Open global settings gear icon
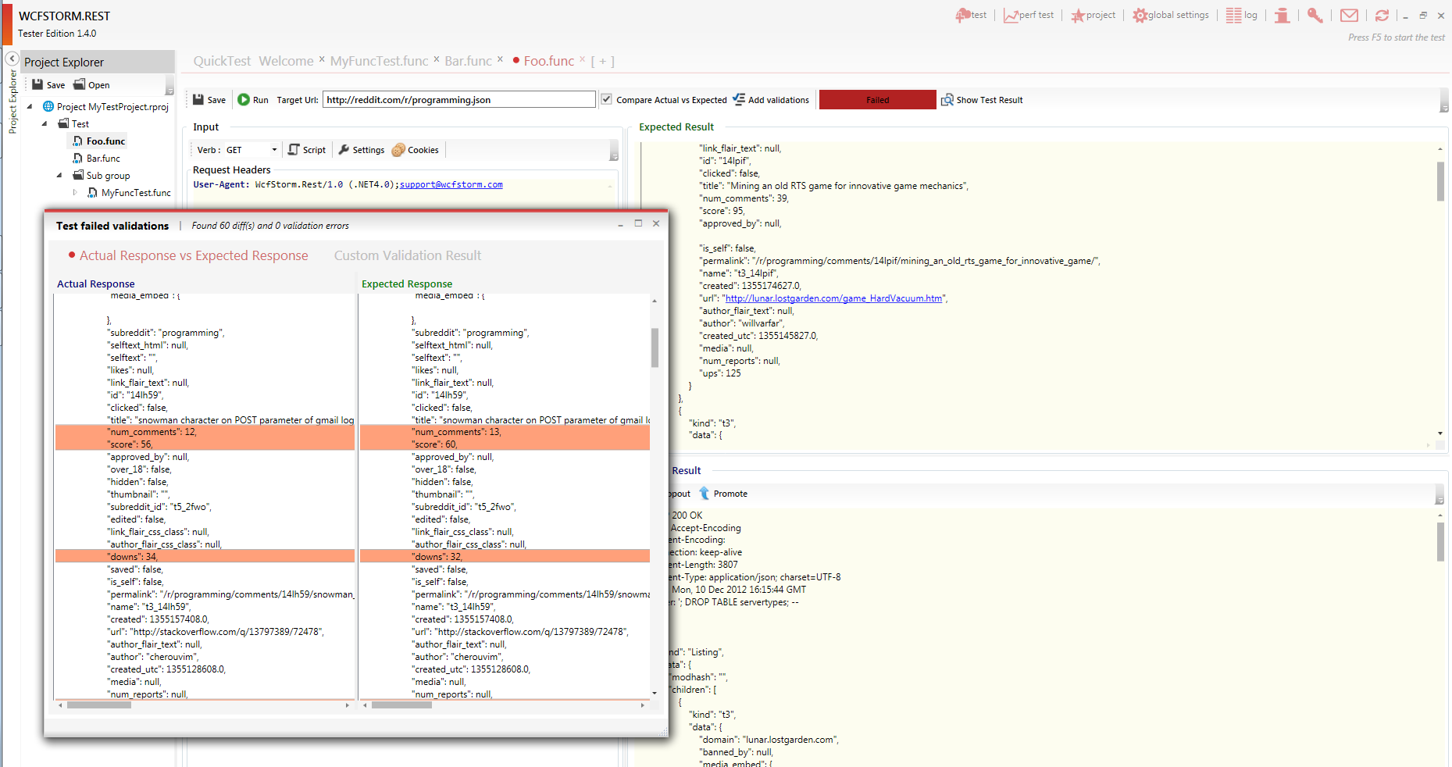 click(1140, 16)
